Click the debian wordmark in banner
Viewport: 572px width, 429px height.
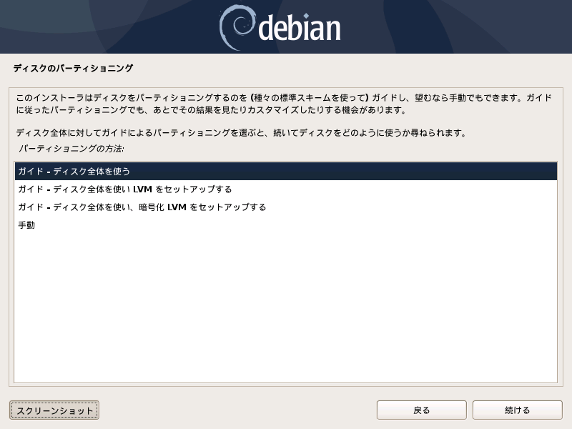pos(300,28)
